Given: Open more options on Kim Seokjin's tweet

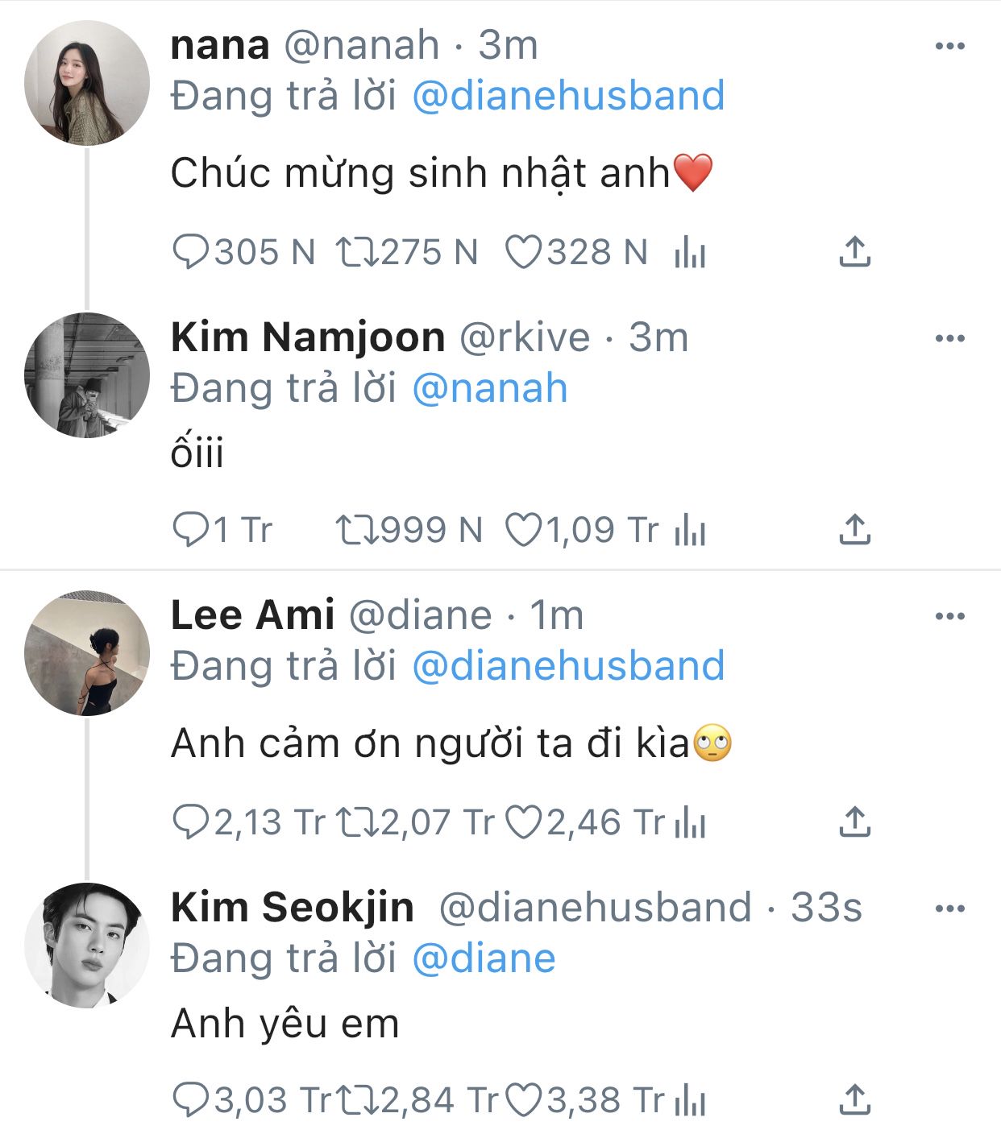Looking at the screenshot, I should [949, 909].
